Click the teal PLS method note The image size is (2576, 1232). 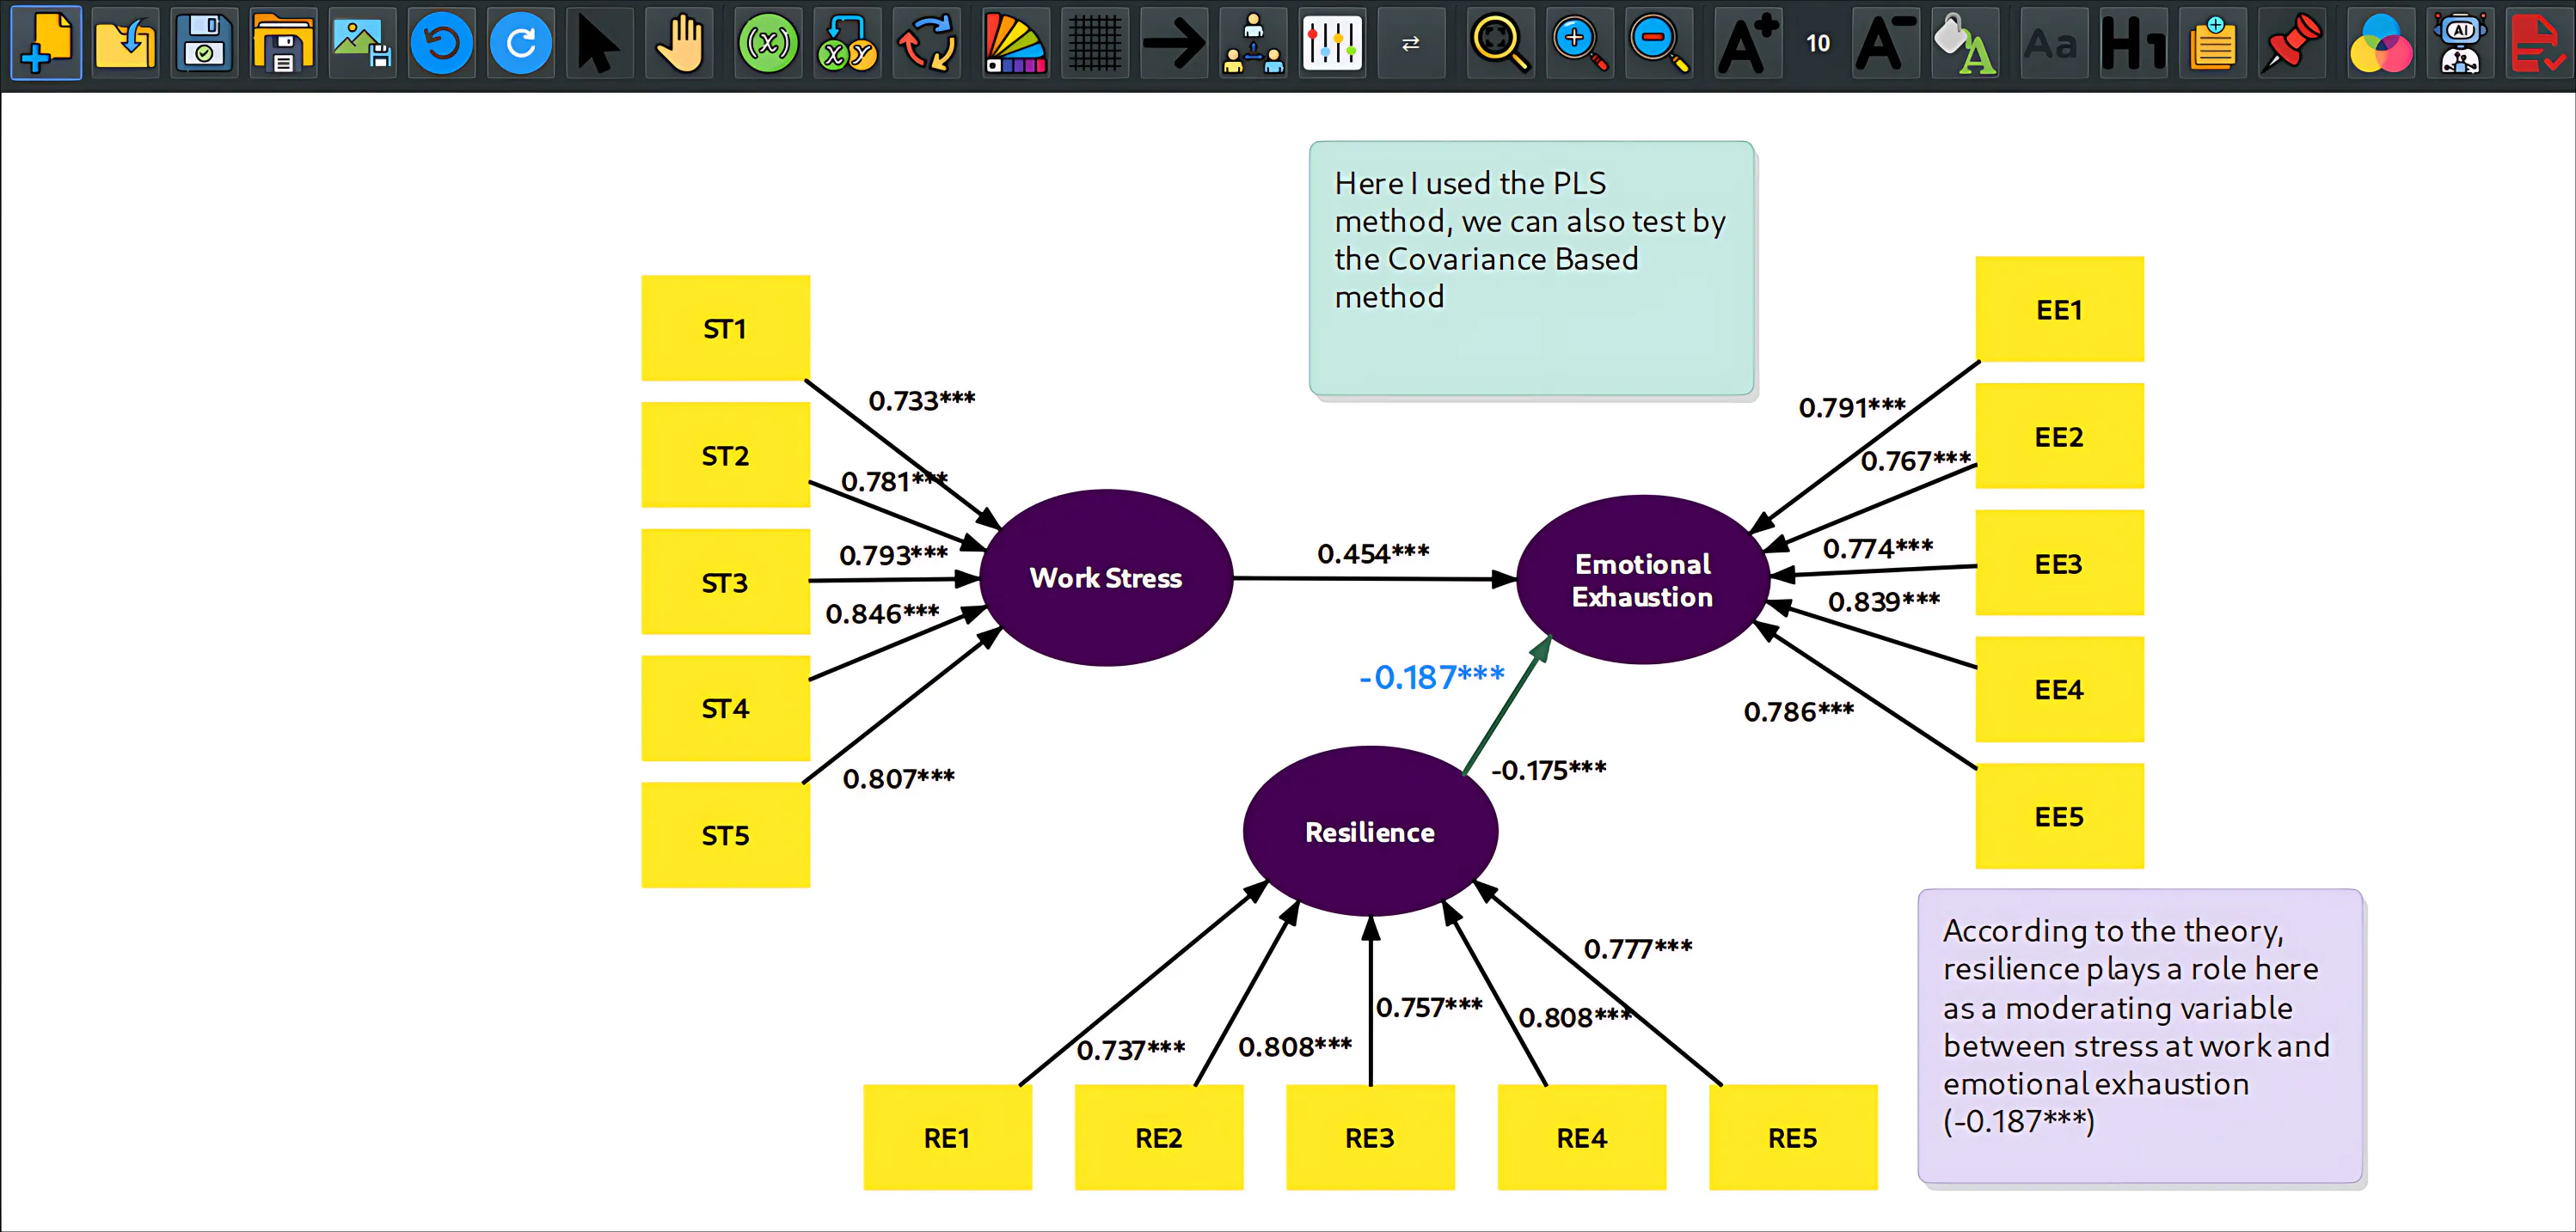coord(1532,268)
